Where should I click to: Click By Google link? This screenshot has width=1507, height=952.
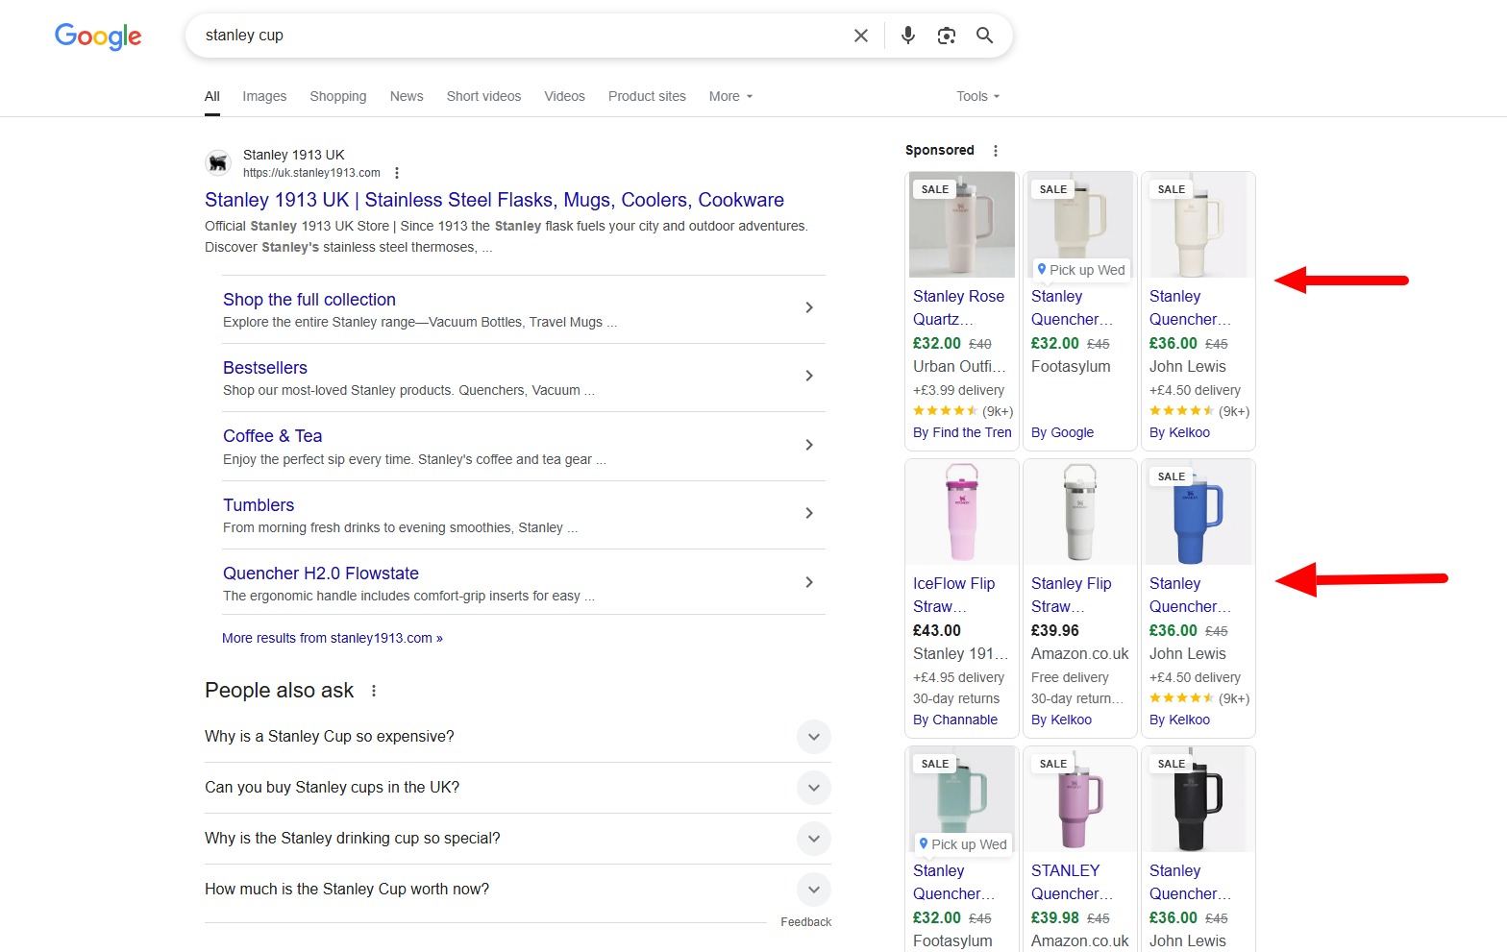tap(1062, 433)
